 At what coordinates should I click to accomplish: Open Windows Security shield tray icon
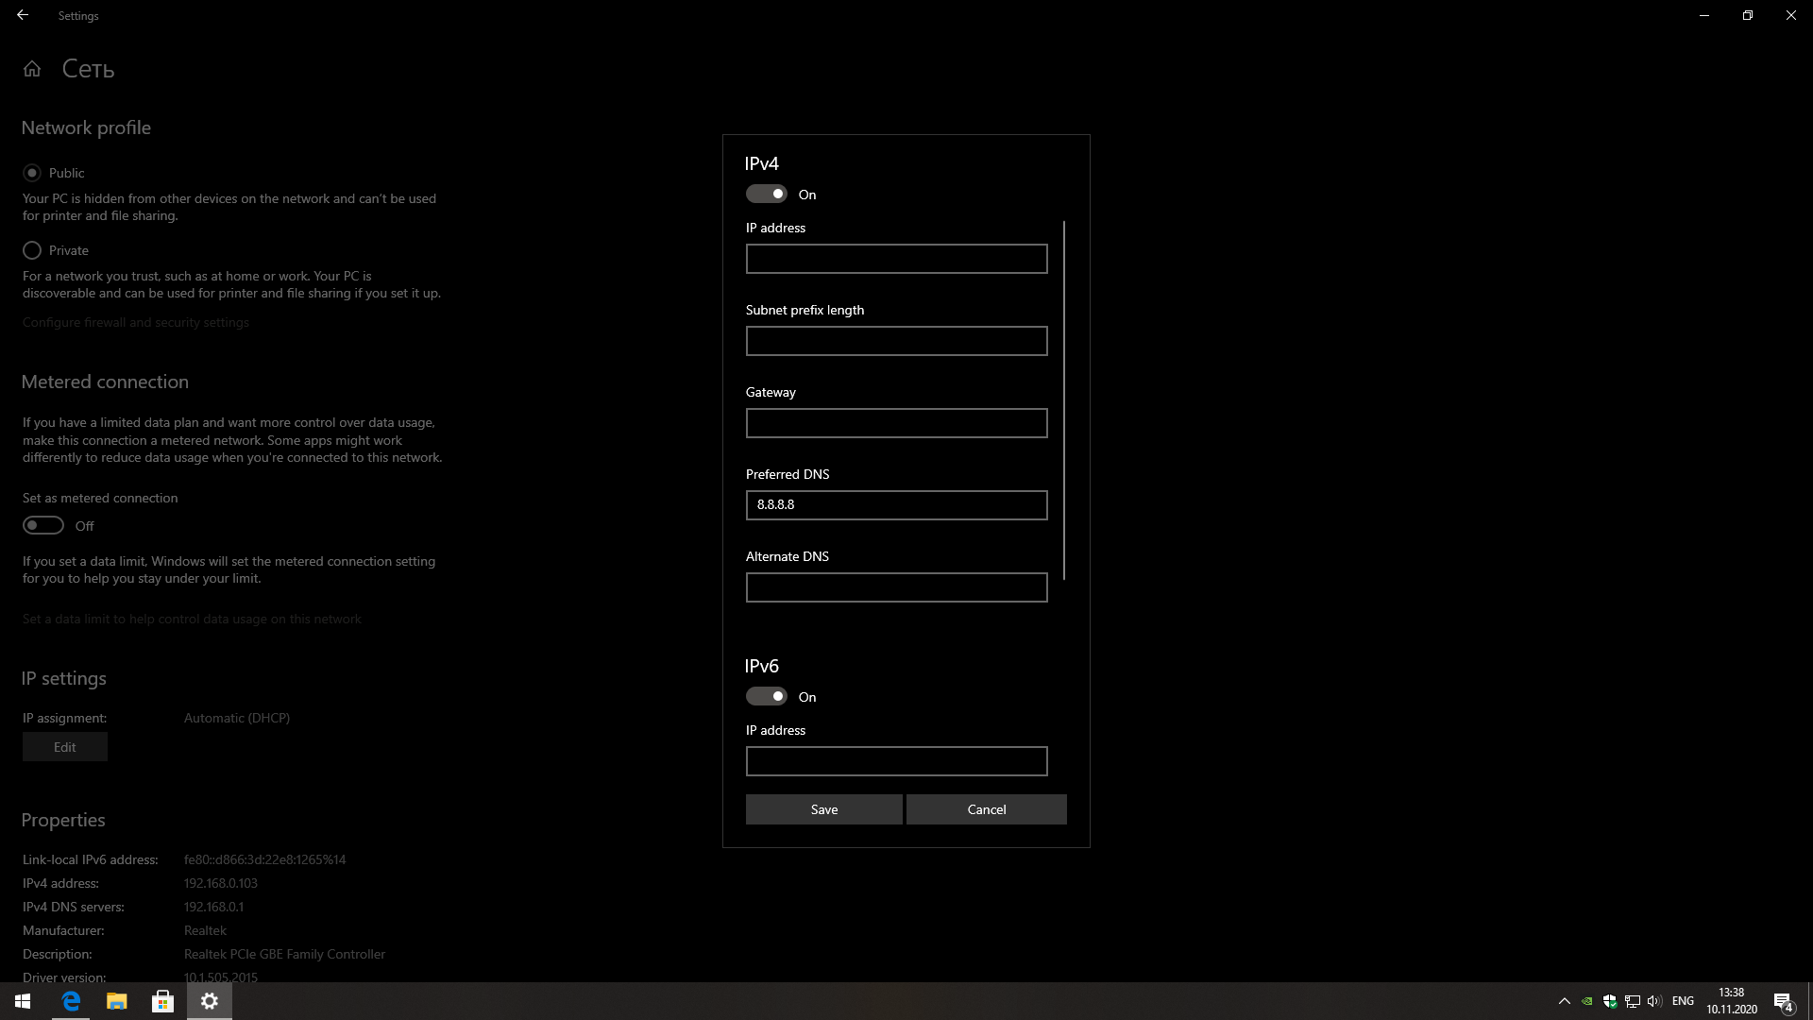click(1610, 1001)
